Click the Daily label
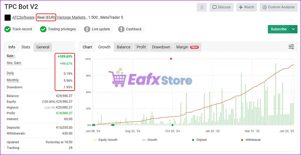The width and height of the screenshot is (301, 155). [10, 73]
